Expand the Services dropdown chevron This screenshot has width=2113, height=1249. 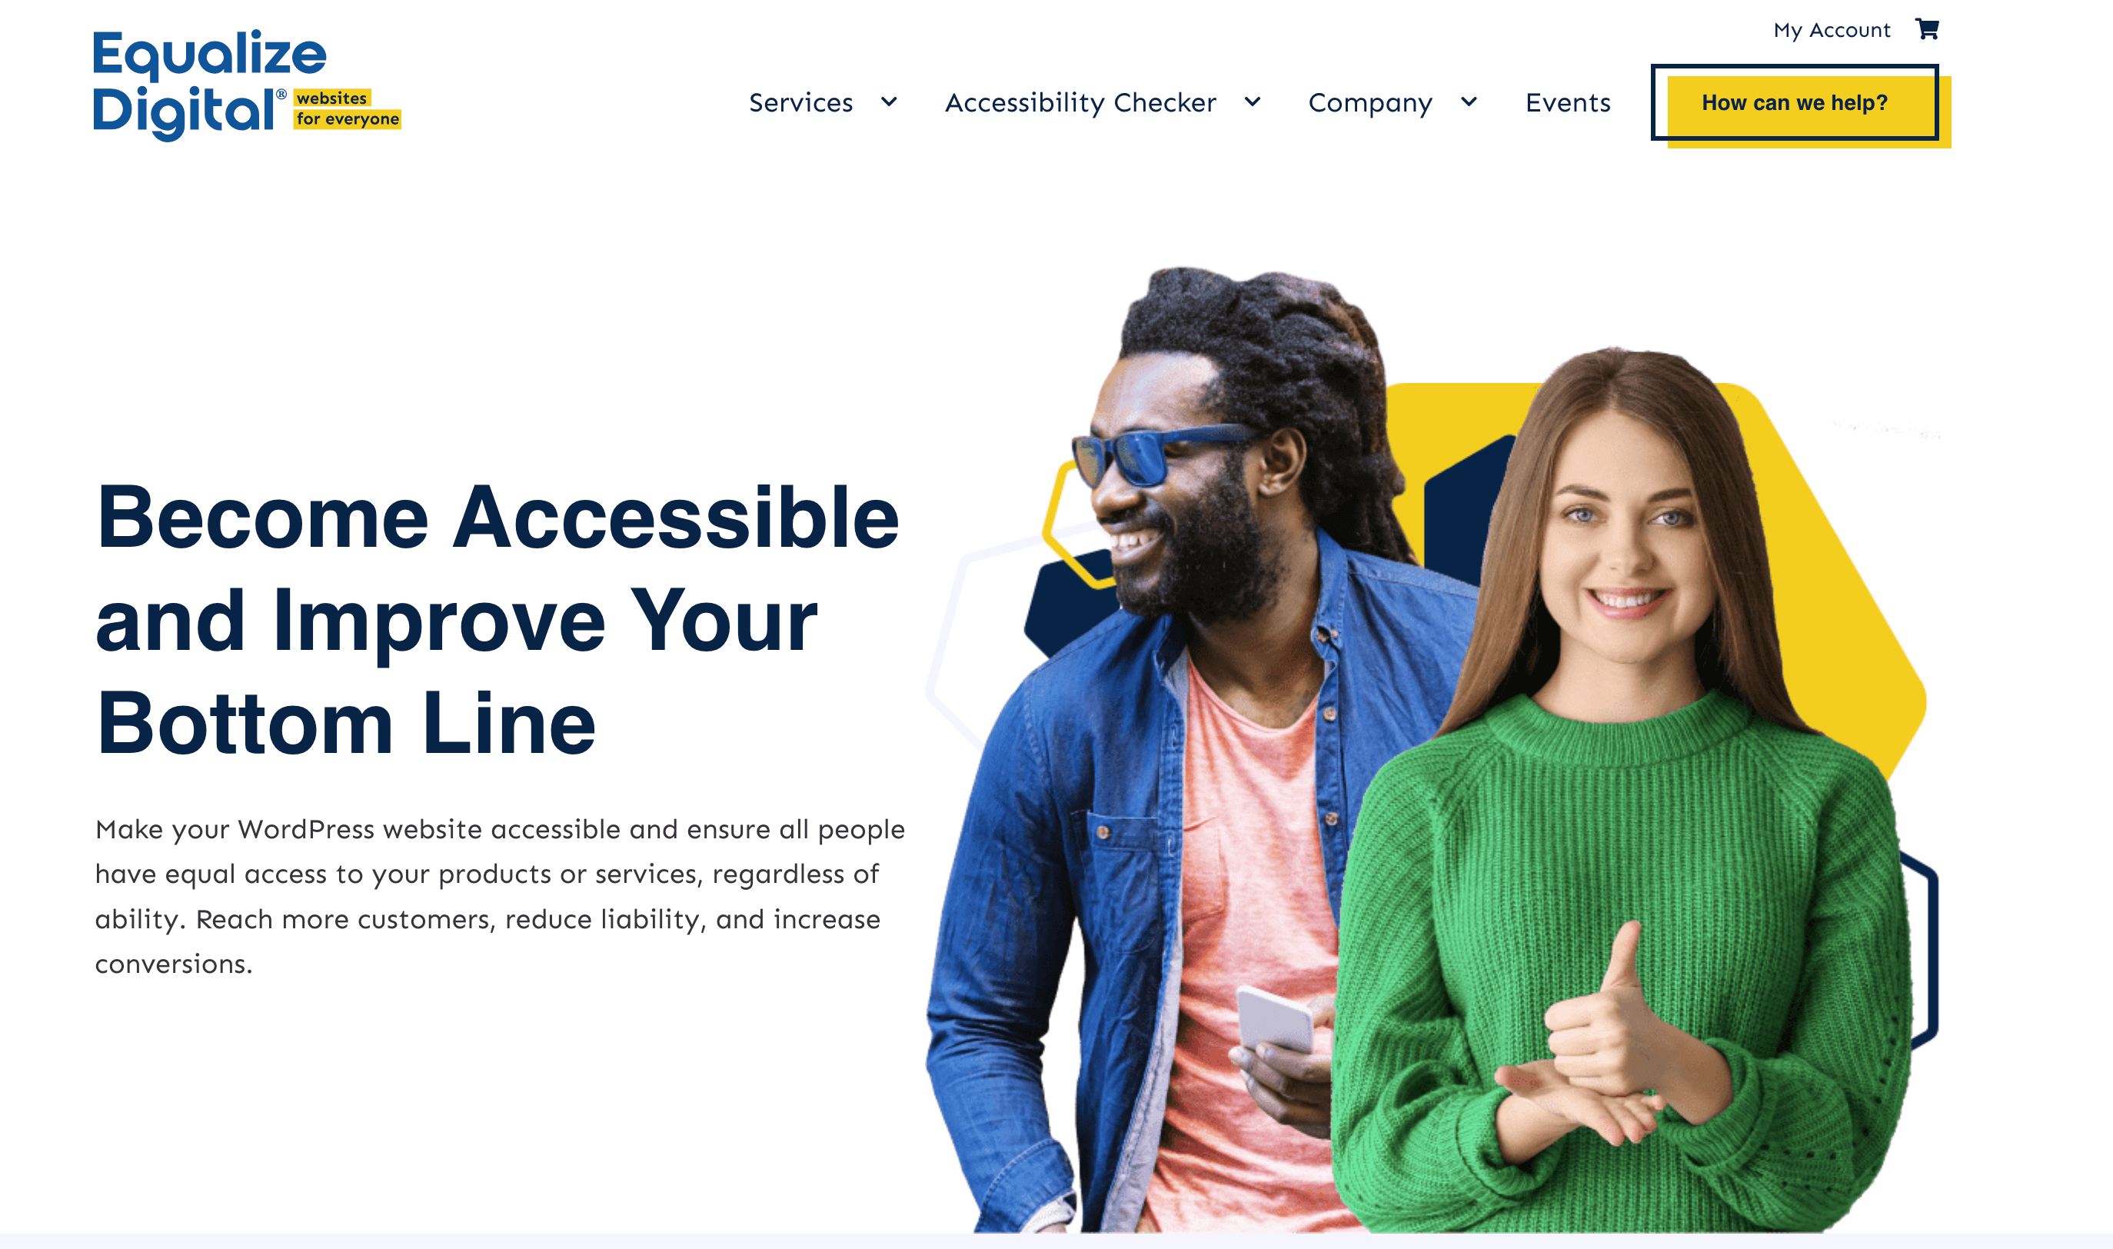889,102
